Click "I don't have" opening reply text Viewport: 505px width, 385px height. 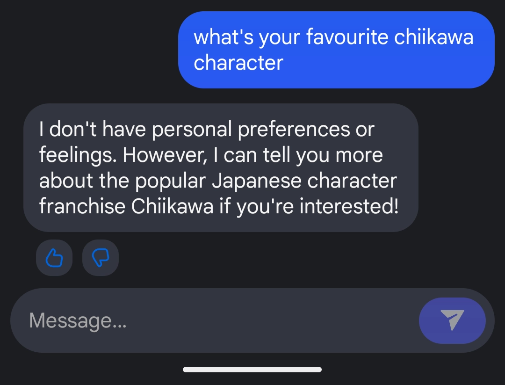click(93, 130)
